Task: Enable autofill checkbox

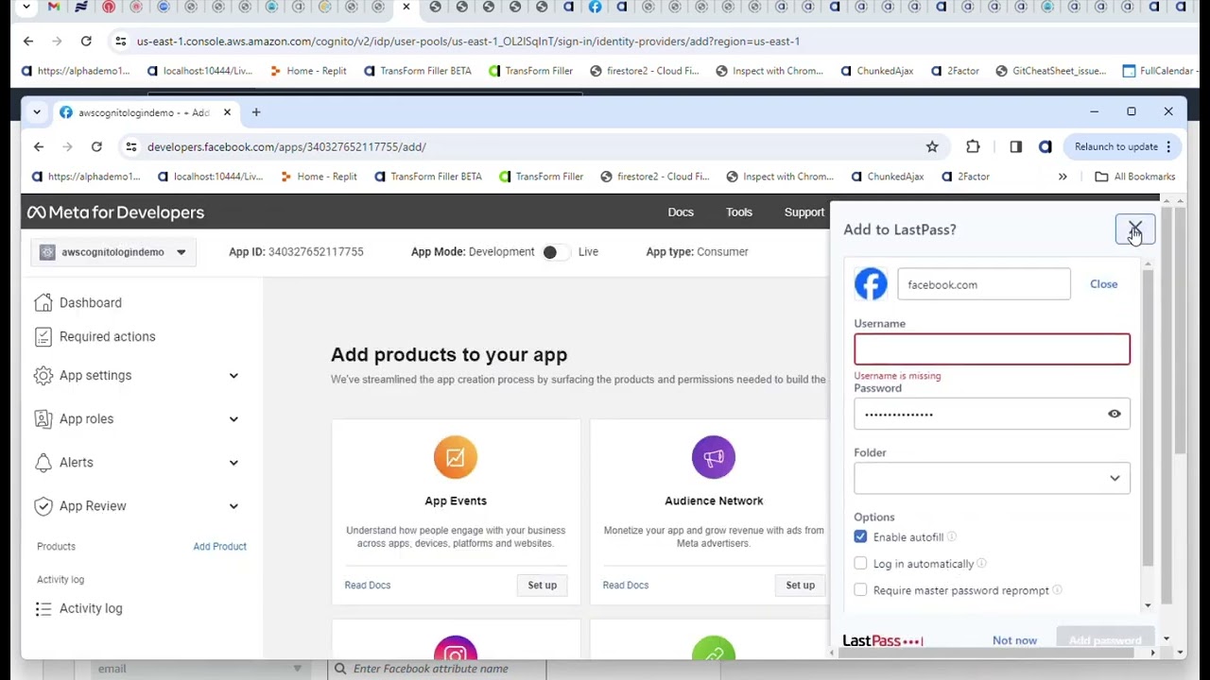Action: point(860,536)
